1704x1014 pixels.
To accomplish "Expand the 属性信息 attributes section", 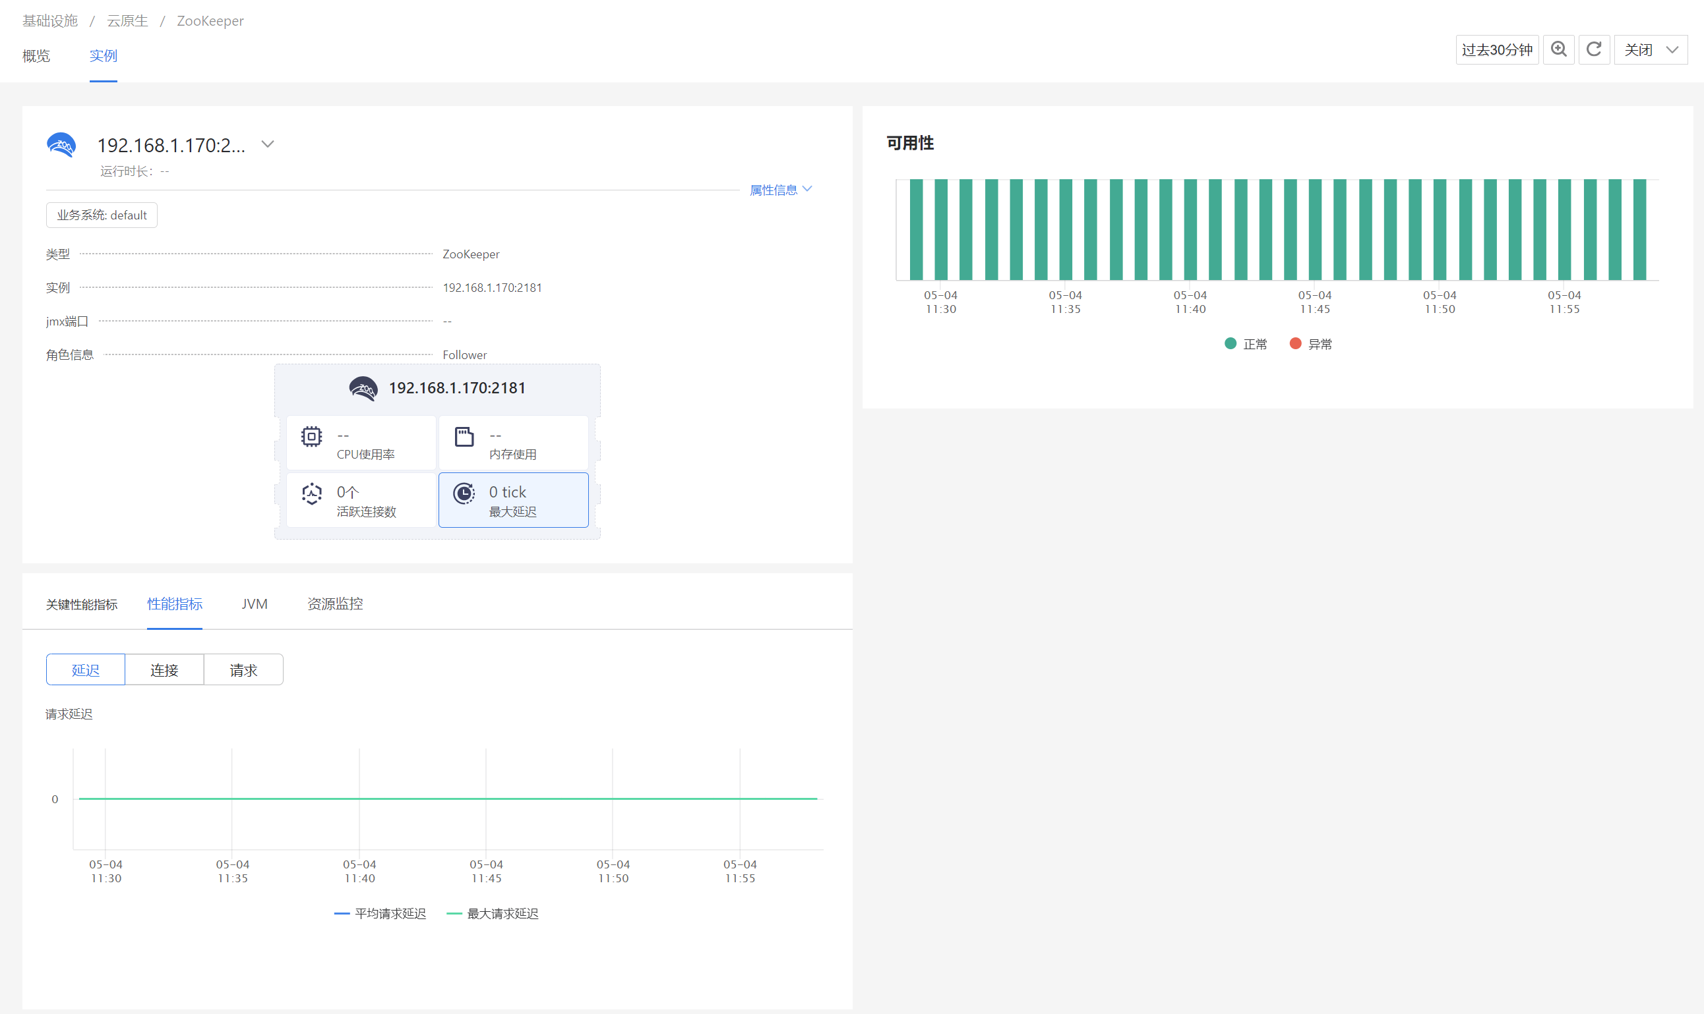I will (780, 190).
